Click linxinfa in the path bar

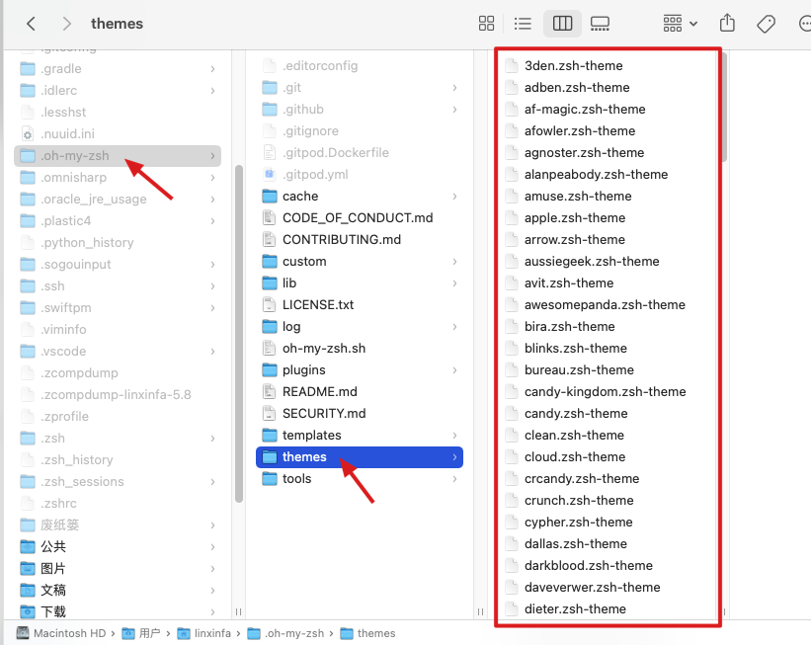pyautogui.click(x=203, y=633)
